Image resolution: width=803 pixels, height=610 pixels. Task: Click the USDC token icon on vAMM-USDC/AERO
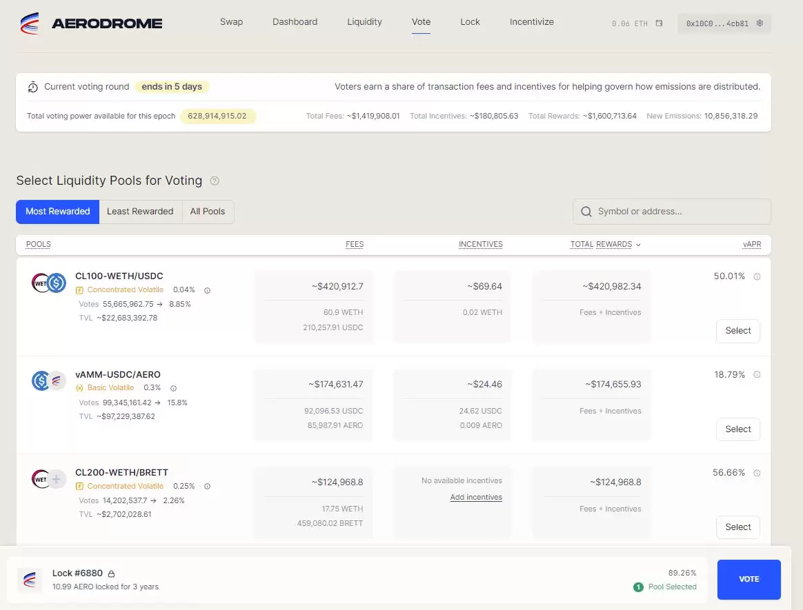[40, 380]
